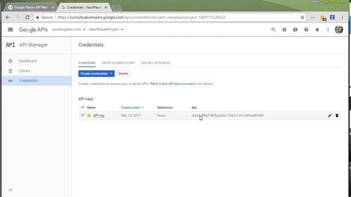Click the gift box icon in header
Image resolution: width=351 pixels, height=197 pixels.
tap(284, 30)
